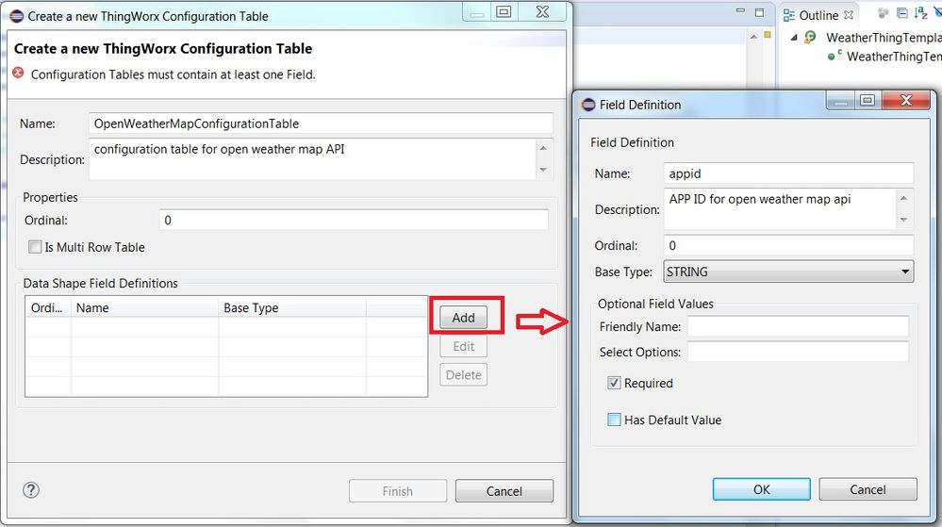Collapse the WeatherThingTemplate outline tree node
Image resolution: width=942 pixels, height=527 pixels.
tap(794, 38)
